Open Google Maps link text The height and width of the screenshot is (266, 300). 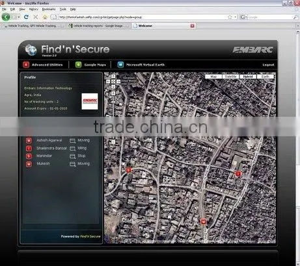[x=95, y=65]
